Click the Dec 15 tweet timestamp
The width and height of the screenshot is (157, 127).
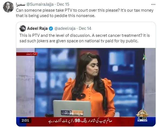coord(63,4)
